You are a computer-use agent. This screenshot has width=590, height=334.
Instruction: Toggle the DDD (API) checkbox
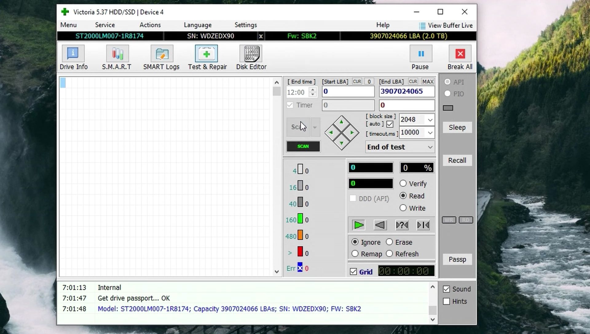[x=353, y=198]
